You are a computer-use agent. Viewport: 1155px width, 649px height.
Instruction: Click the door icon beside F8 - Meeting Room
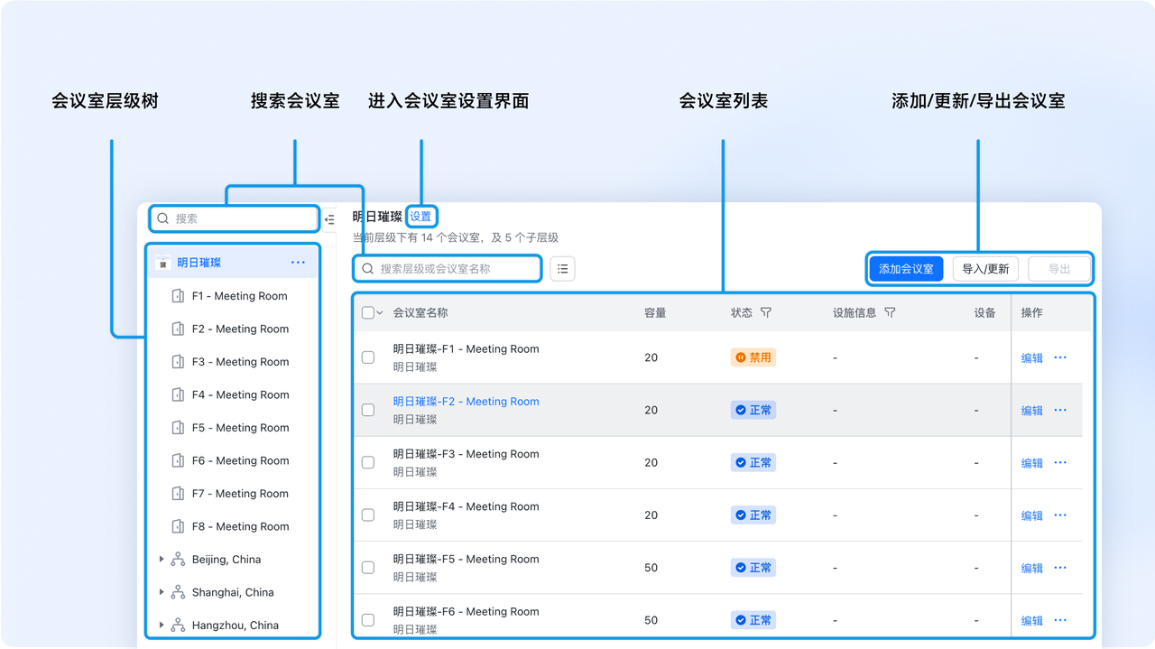[x=178, y=526]
